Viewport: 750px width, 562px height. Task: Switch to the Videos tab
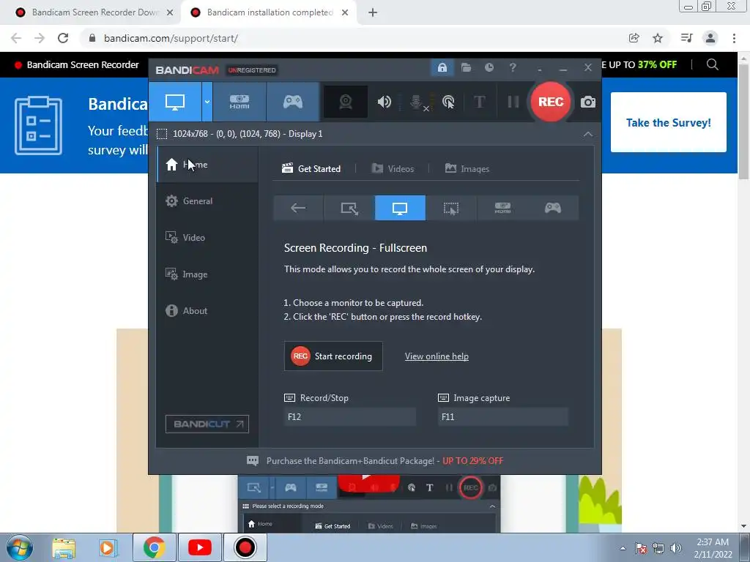pyautogui.click(x=393, y=169)
